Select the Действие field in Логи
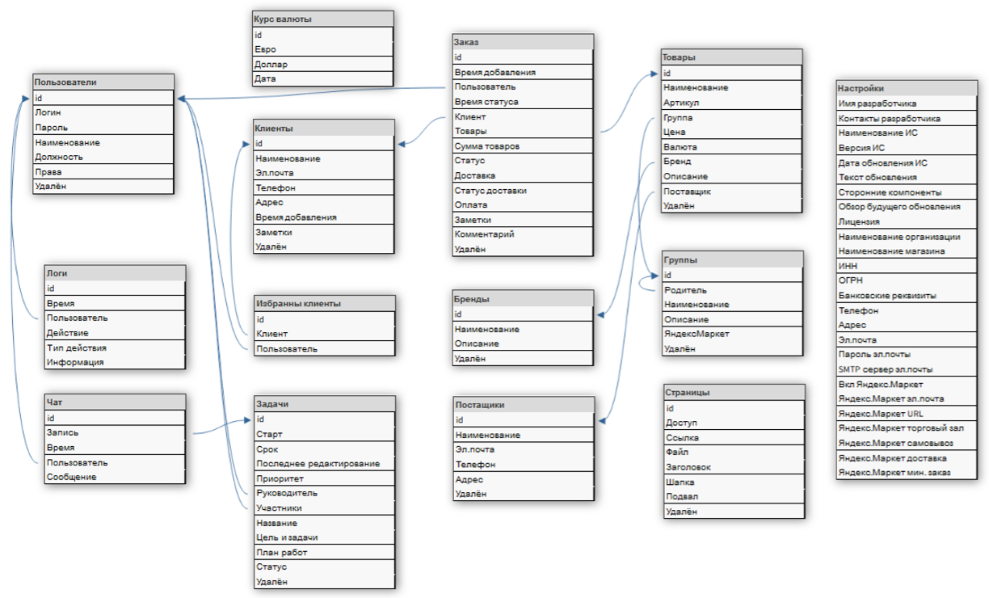Viewport: 989px width, 598px height. [115, 332]
